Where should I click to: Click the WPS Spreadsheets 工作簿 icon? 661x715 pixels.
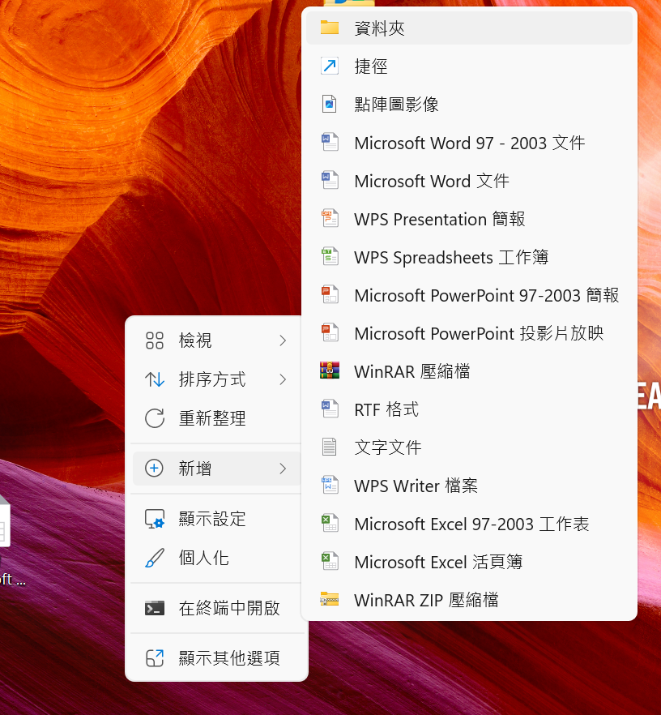(x=330, y=256)
